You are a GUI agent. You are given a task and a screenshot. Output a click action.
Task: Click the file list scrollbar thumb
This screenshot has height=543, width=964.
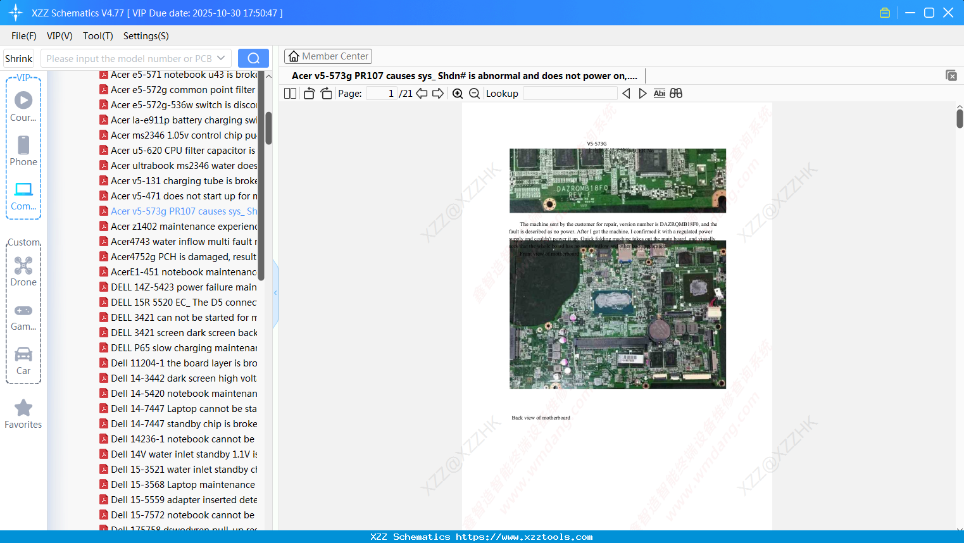pos(268,128)
